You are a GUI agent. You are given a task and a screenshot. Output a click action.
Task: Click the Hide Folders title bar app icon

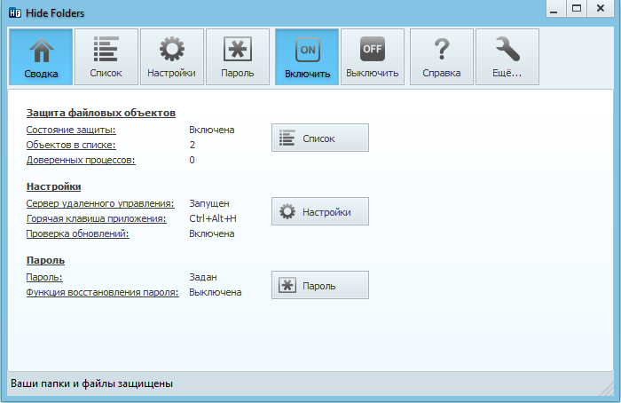(x=15, y=13)
